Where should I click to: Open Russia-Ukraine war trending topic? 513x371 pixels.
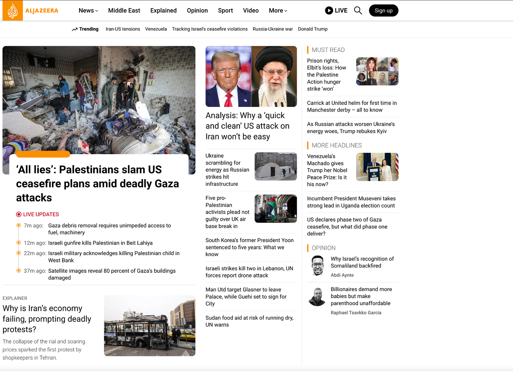click(x=273, y=29)
